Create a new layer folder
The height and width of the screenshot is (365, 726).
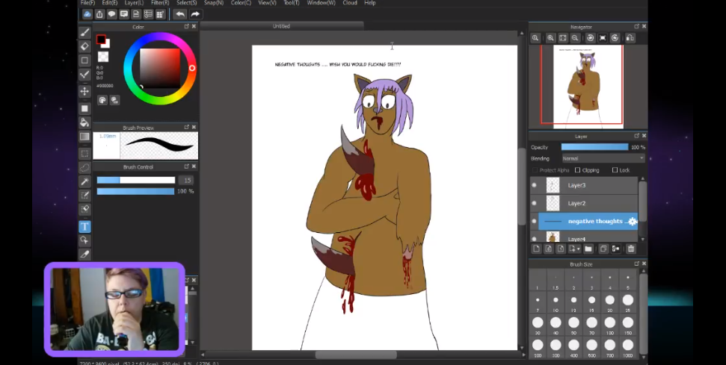[x=588, y=249]
